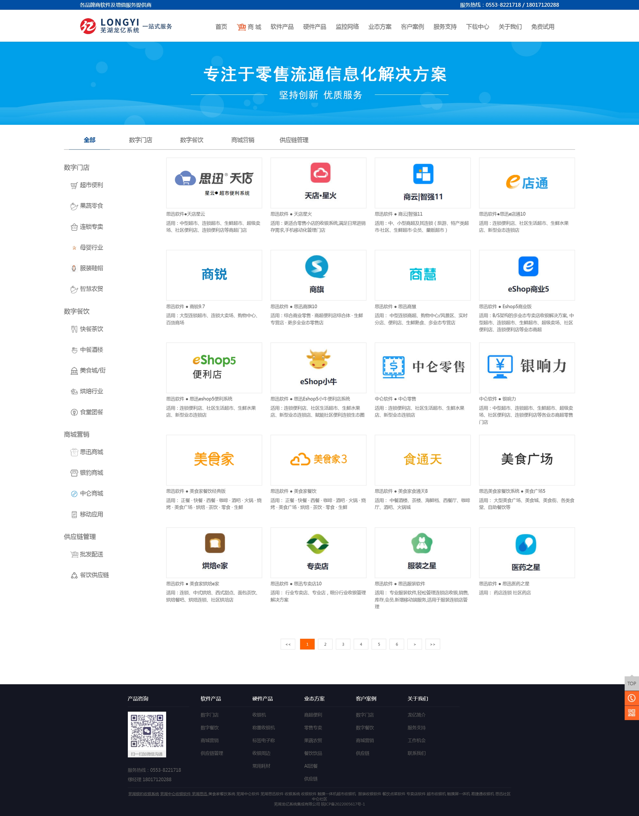The height and width of the screenshot is (816, 639).
Task: Open 客户案例 navigation menu
Action: point(412,27)
